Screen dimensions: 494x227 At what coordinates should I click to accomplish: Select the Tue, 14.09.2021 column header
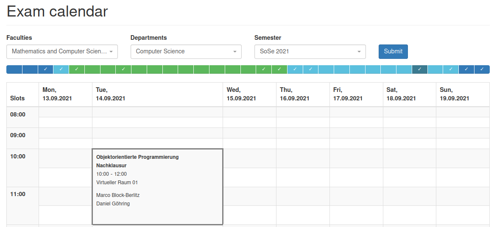[157, 94]
